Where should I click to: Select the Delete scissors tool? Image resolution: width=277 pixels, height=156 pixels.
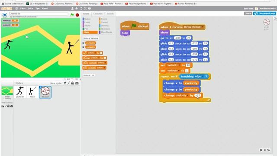tap(77, 8)
